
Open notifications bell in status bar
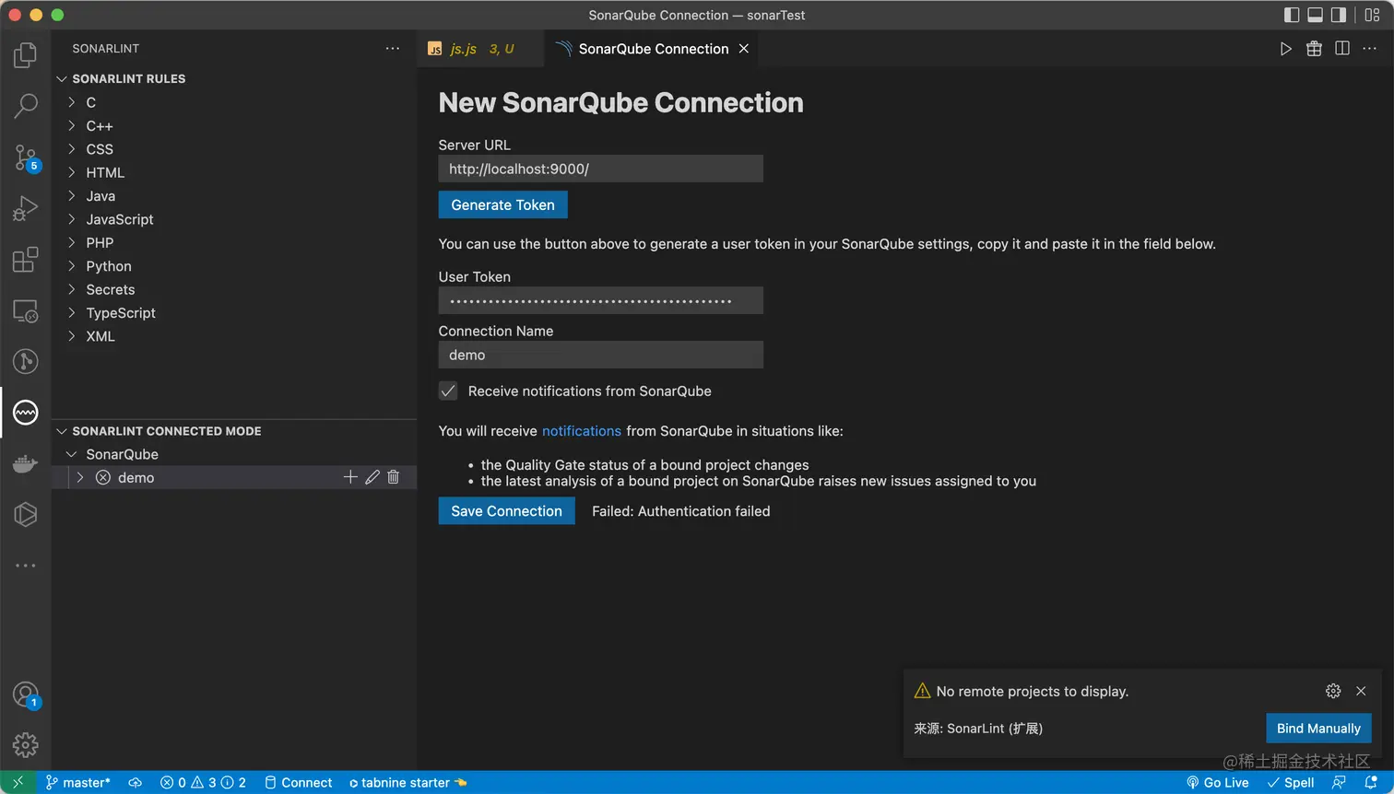tap(1371, 782)
